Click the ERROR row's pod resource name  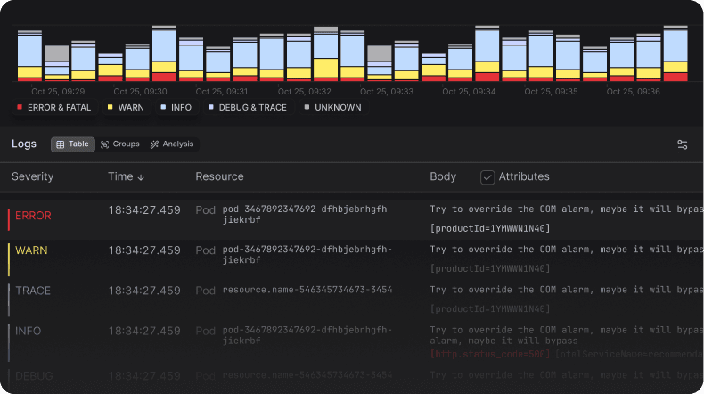pos(307,214)
